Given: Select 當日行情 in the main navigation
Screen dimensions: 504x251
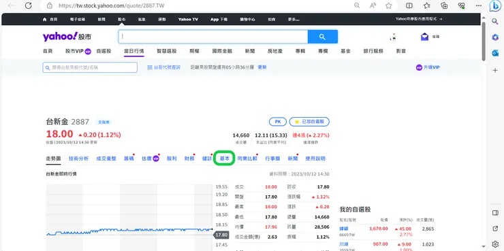Looking at the screenshot, I should [x=134, y=51].
